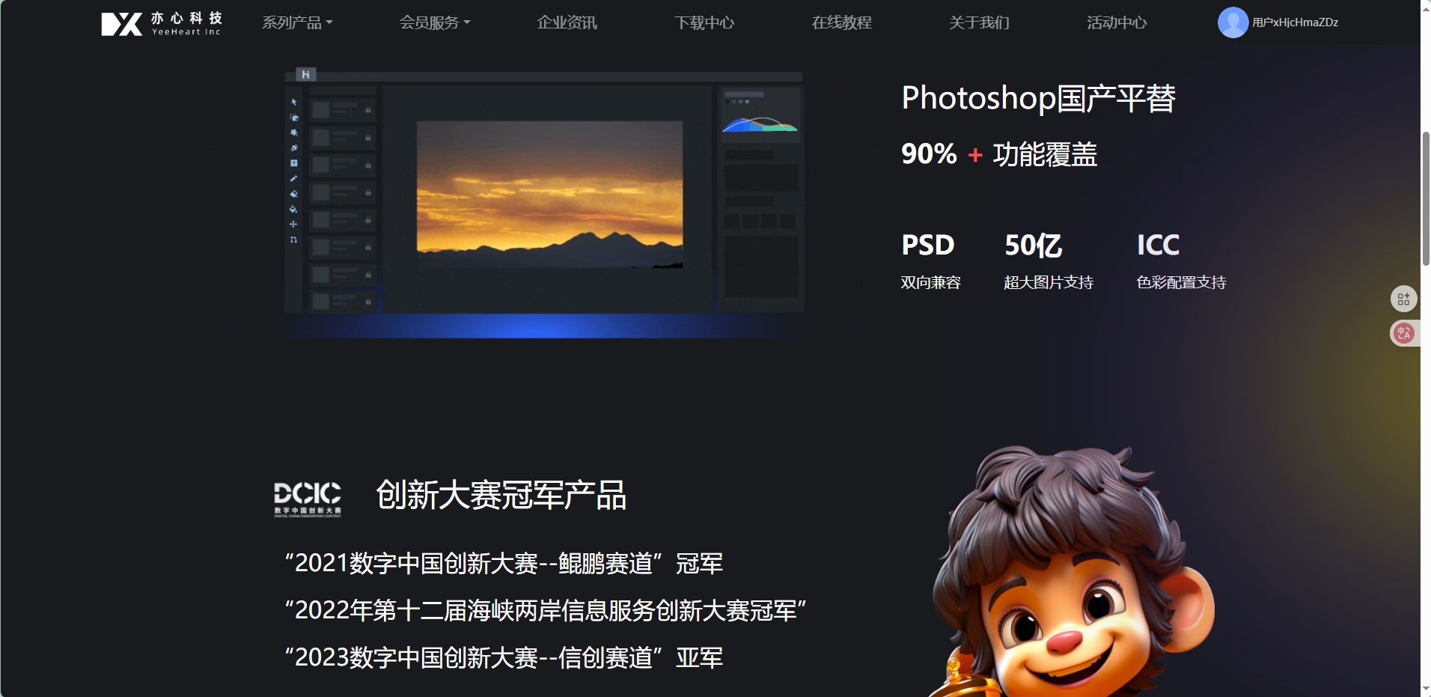Click the vertical page scrollbar
Viewport: 1431px width, 697px height.
click(1426, 198)
